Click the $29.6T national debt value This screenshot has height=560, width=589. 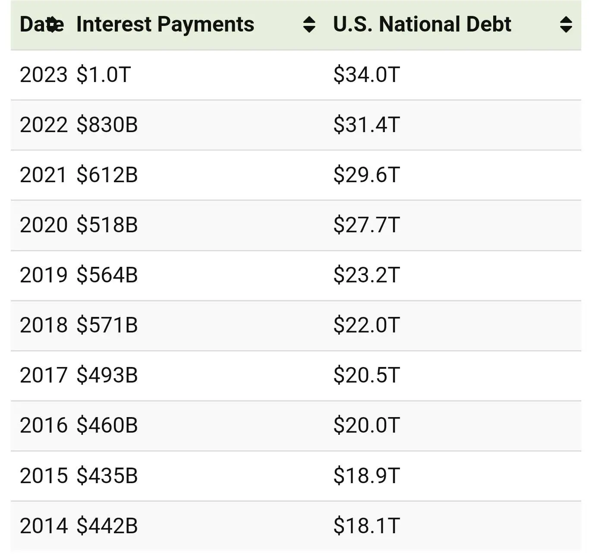click(x=366, y=175)
